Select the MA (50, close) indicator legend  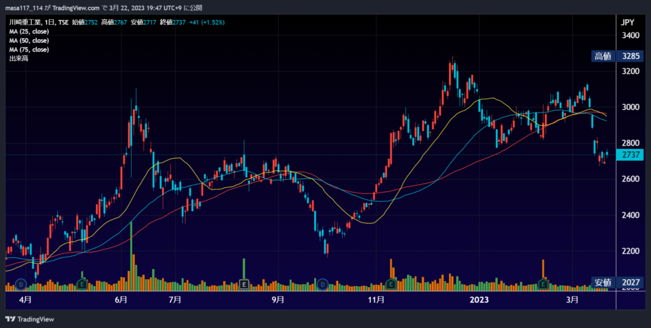[x=29, y=41]
